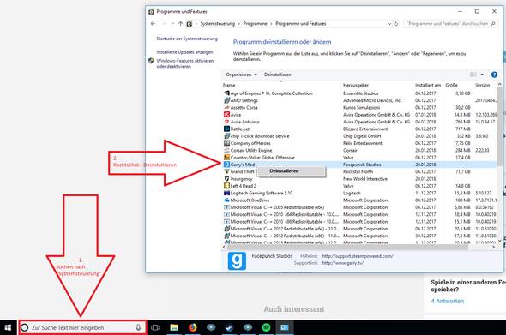Refresh the Programme und Features view
Viewport: 506px width, 335px height.
tap(396, 24)
